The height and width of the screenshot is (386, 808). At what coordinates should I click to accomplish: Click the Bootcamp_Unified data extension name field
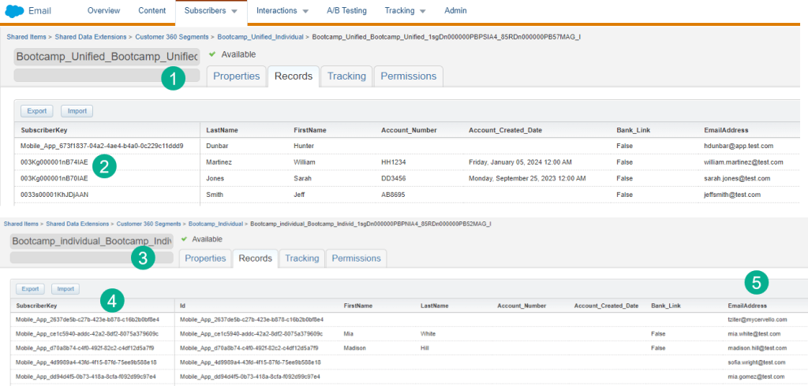(106, 57)
